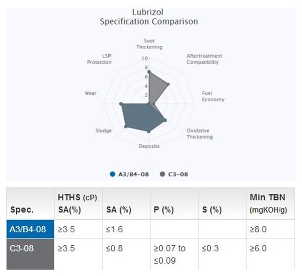The height and width of the screenshot is (276, 302).
Task: Click the blue A3/B4-08 legend dot
Action: [113, 174]
